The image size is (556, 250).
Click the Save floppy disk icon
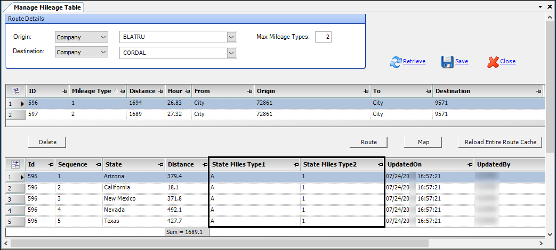[447, 62]
